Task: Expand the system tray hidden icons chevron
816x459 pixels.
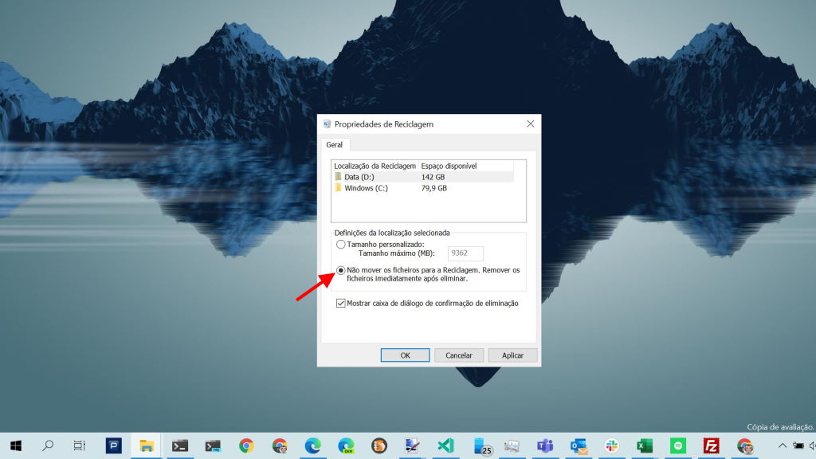Action: pyautogui.click(x=782, y=445)
